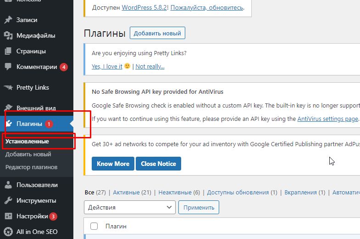Open the Комментарии menu
Screen dimensions: 360x239
pos(37,67)
